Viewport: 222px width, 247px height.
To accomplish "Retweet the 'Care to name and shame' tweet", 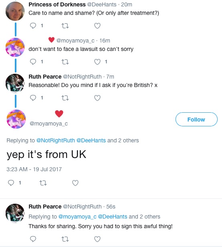I will tap(65, 26).
